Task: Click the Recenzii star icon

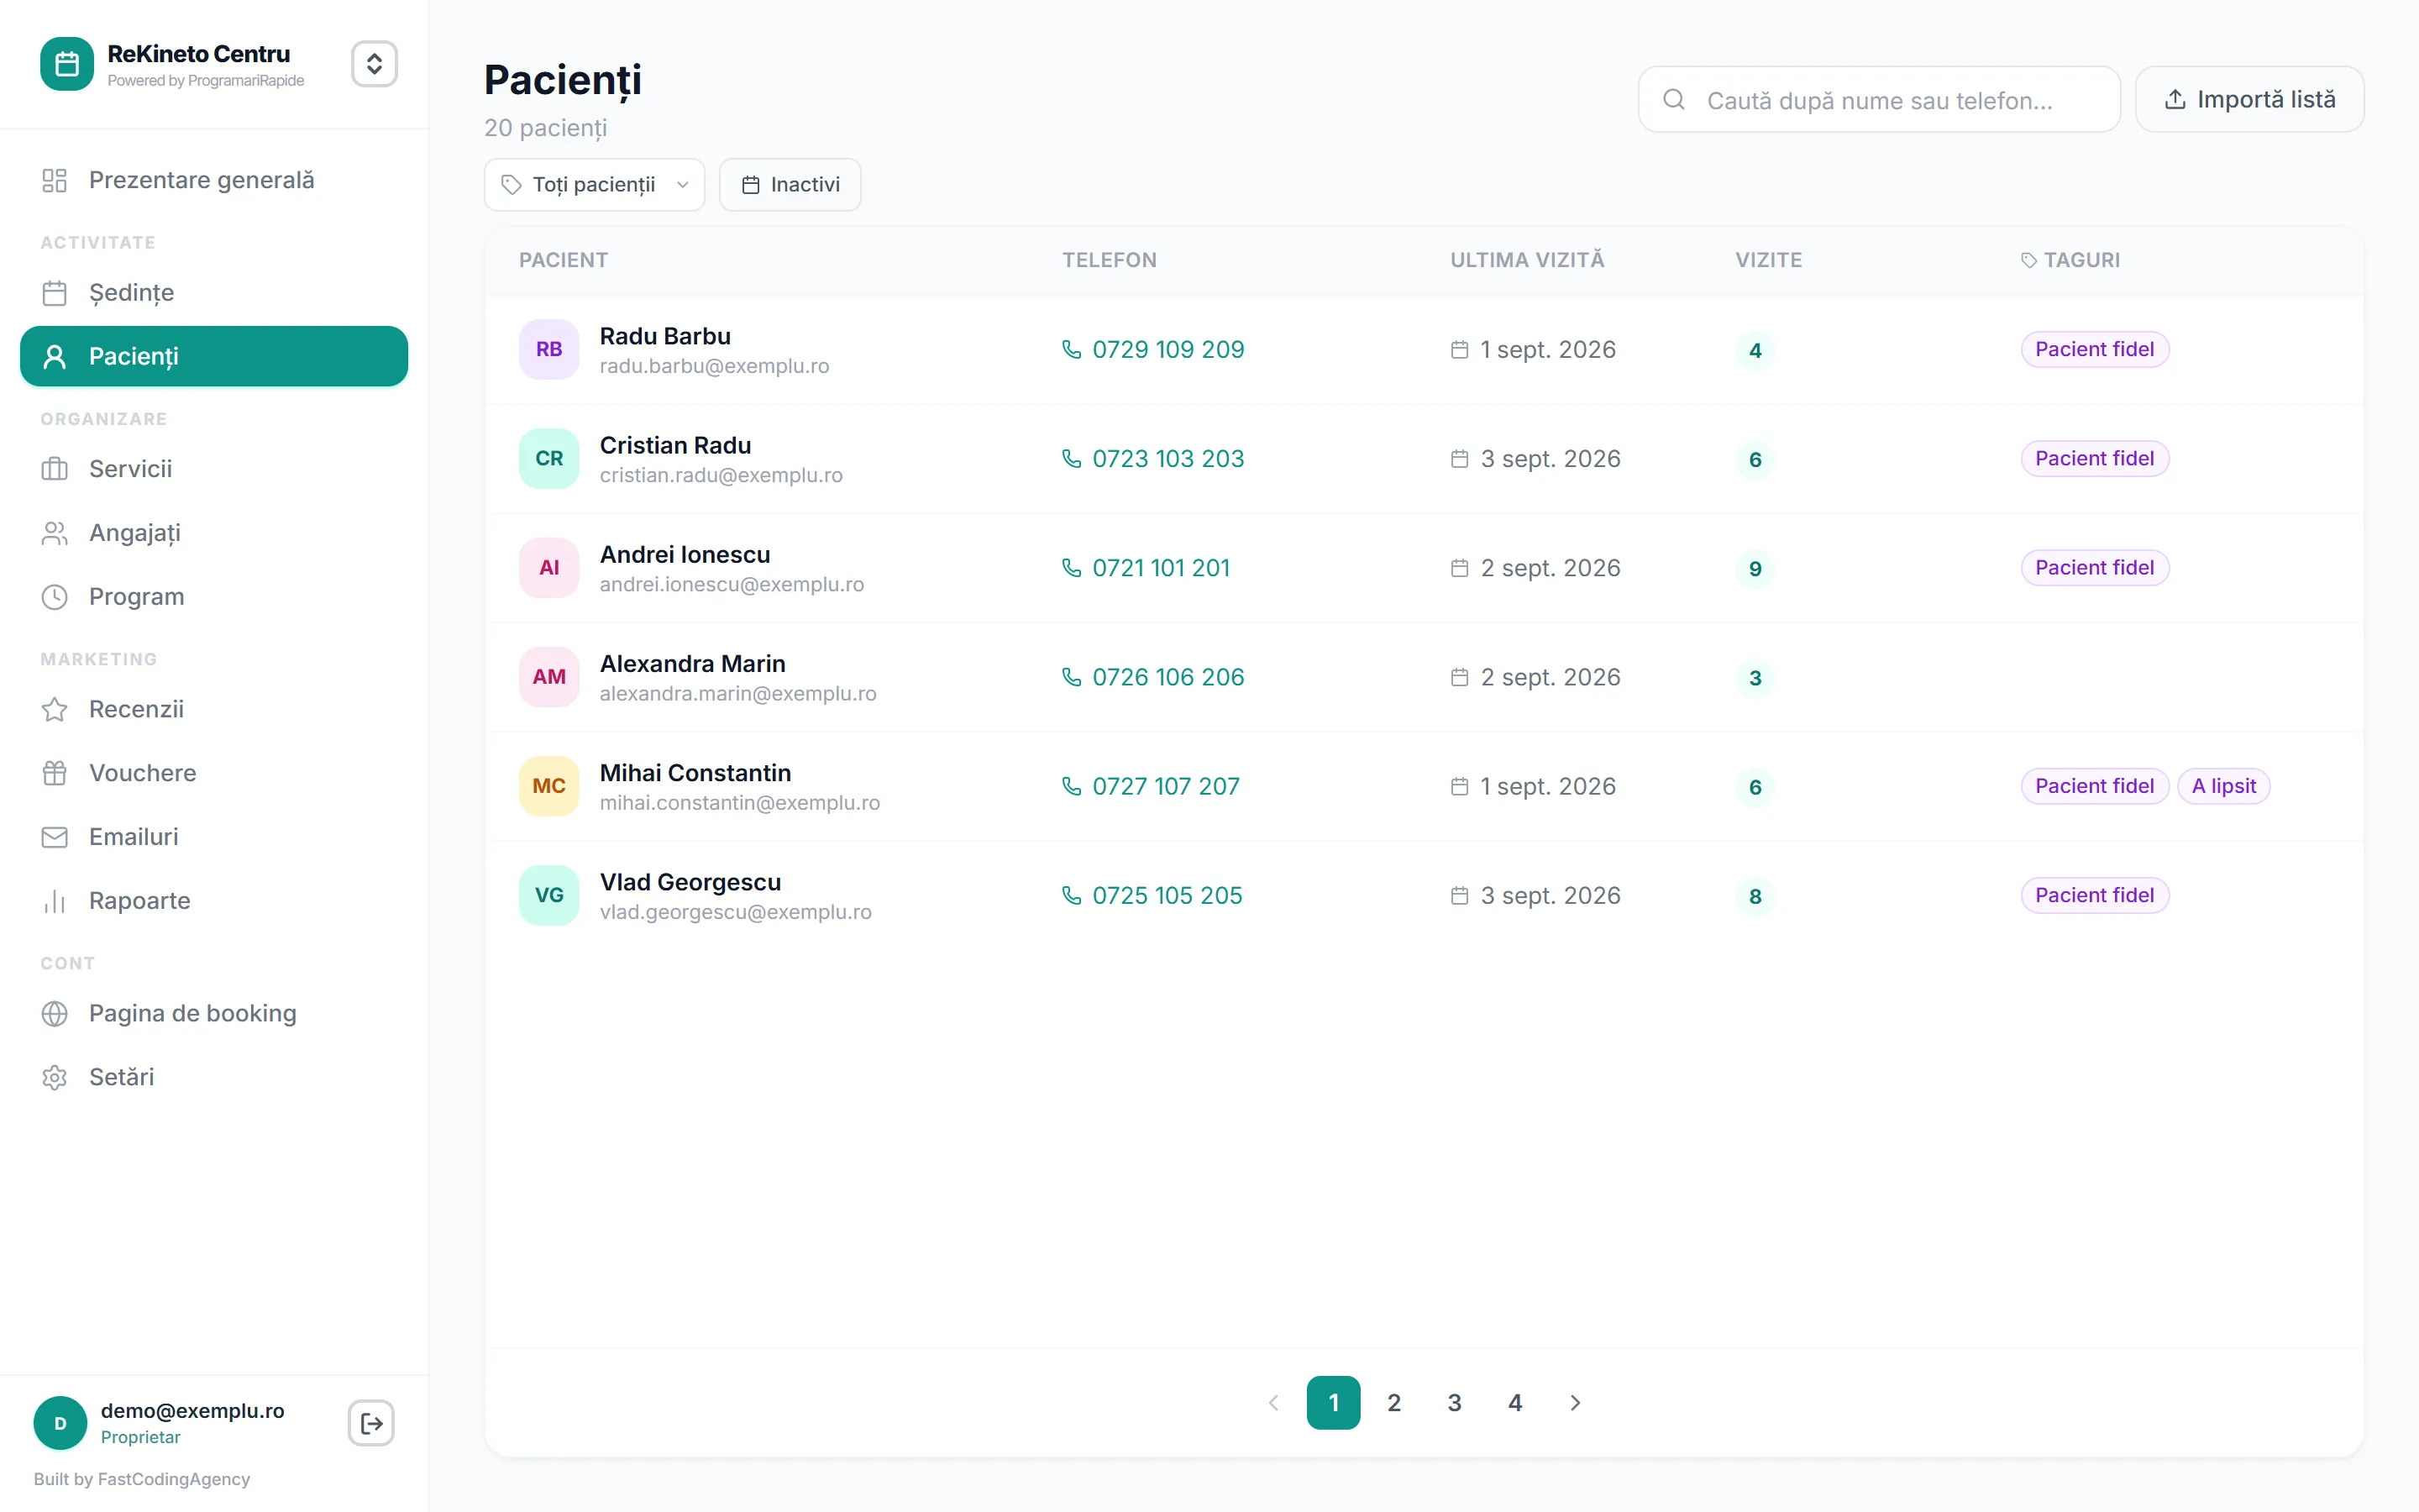Action: pyautogui.click(x=55, y=709)
